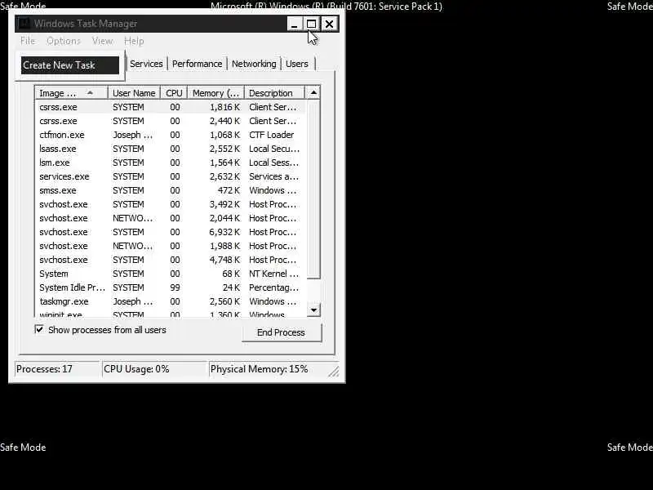Sort by Image Name column header
This screenshot has width=653, height=490.
(72, 93)
